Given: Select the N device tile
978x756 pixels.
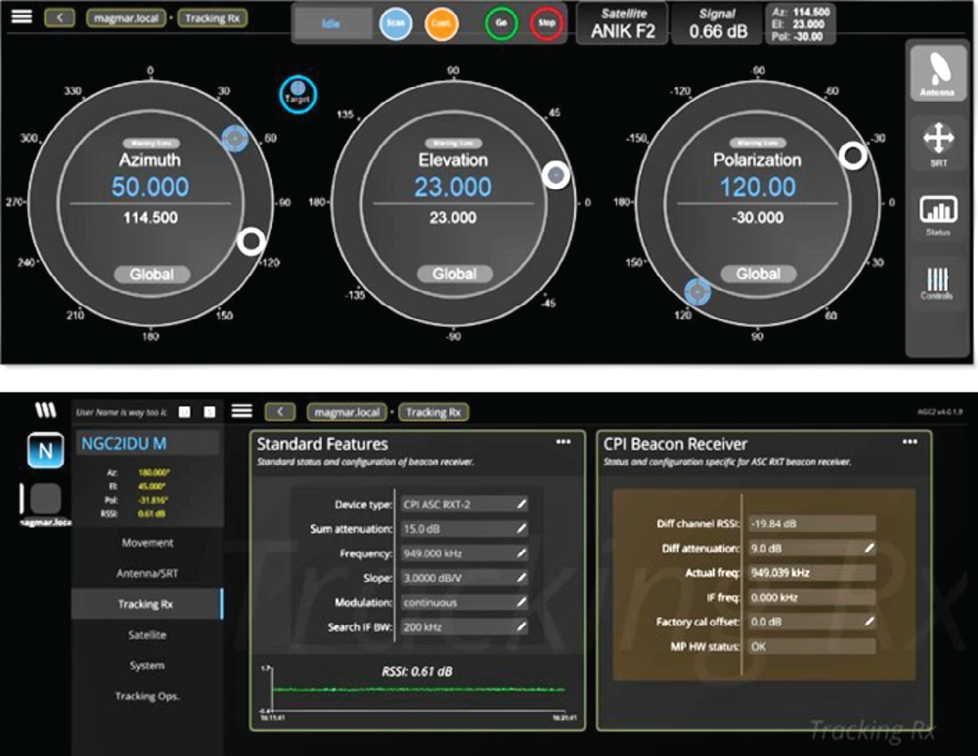Looking at the screenshot, I should coord(46,450).
